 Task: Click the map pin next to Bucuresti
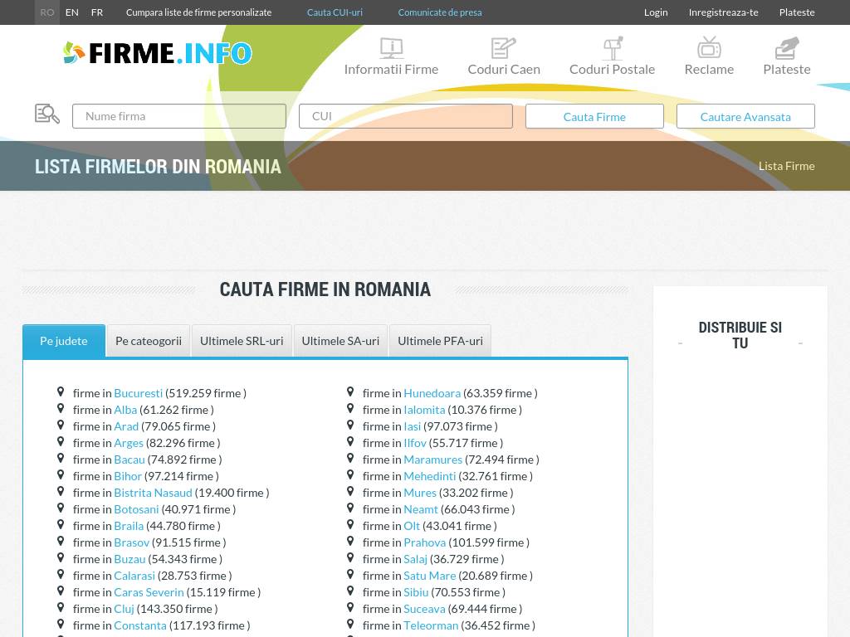(x=61, y=391)
